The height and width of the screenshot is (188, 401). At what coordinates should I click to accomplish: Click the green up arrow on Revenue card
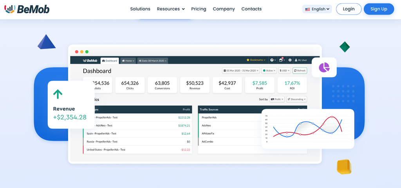tap(58, 94)
